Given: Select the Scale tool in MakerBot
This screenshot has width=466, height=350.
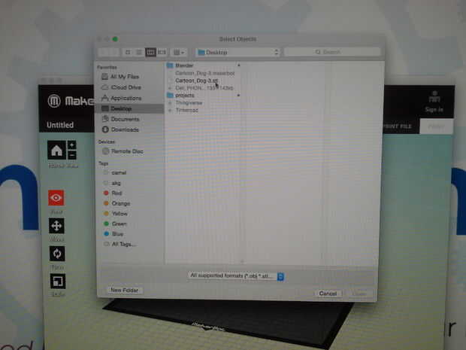Looking at the screenshot, I should 58,282.
